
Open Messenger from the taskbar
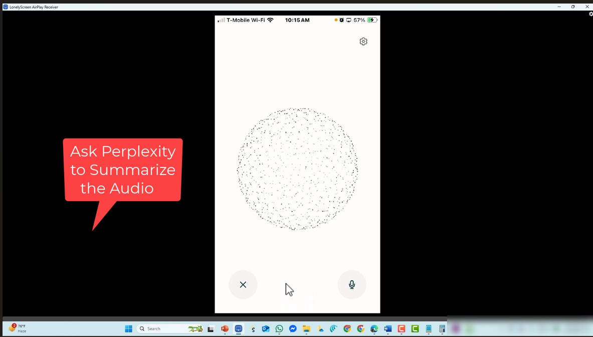pos(293,328)
